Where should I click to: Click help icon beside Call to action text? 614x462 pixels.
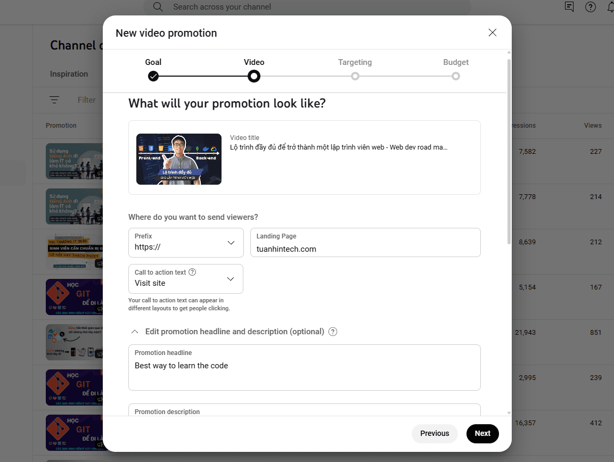pyautogui.click(x=193, y=272)
